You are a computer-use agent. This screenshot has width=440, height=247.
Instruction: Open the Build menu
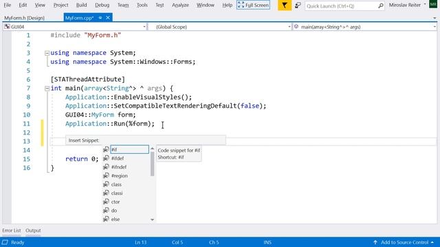tap(81, 5)
